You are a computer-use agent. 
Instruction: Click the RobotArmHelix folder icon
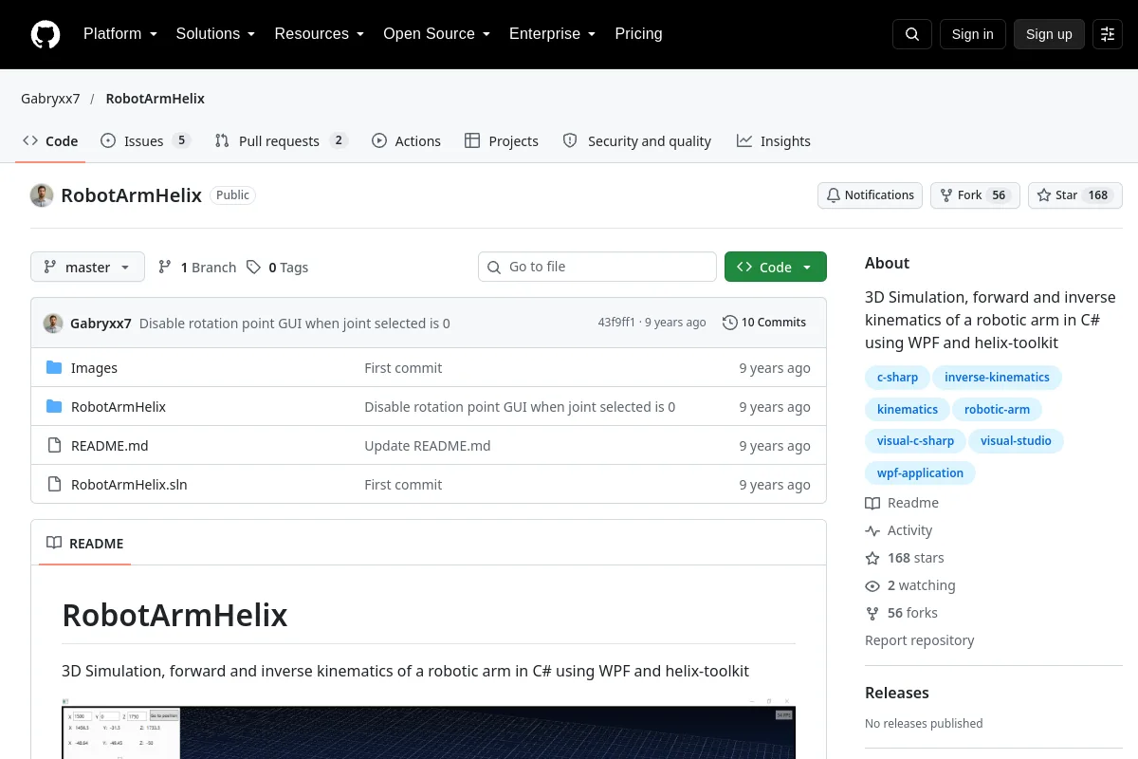coord(54,407)
